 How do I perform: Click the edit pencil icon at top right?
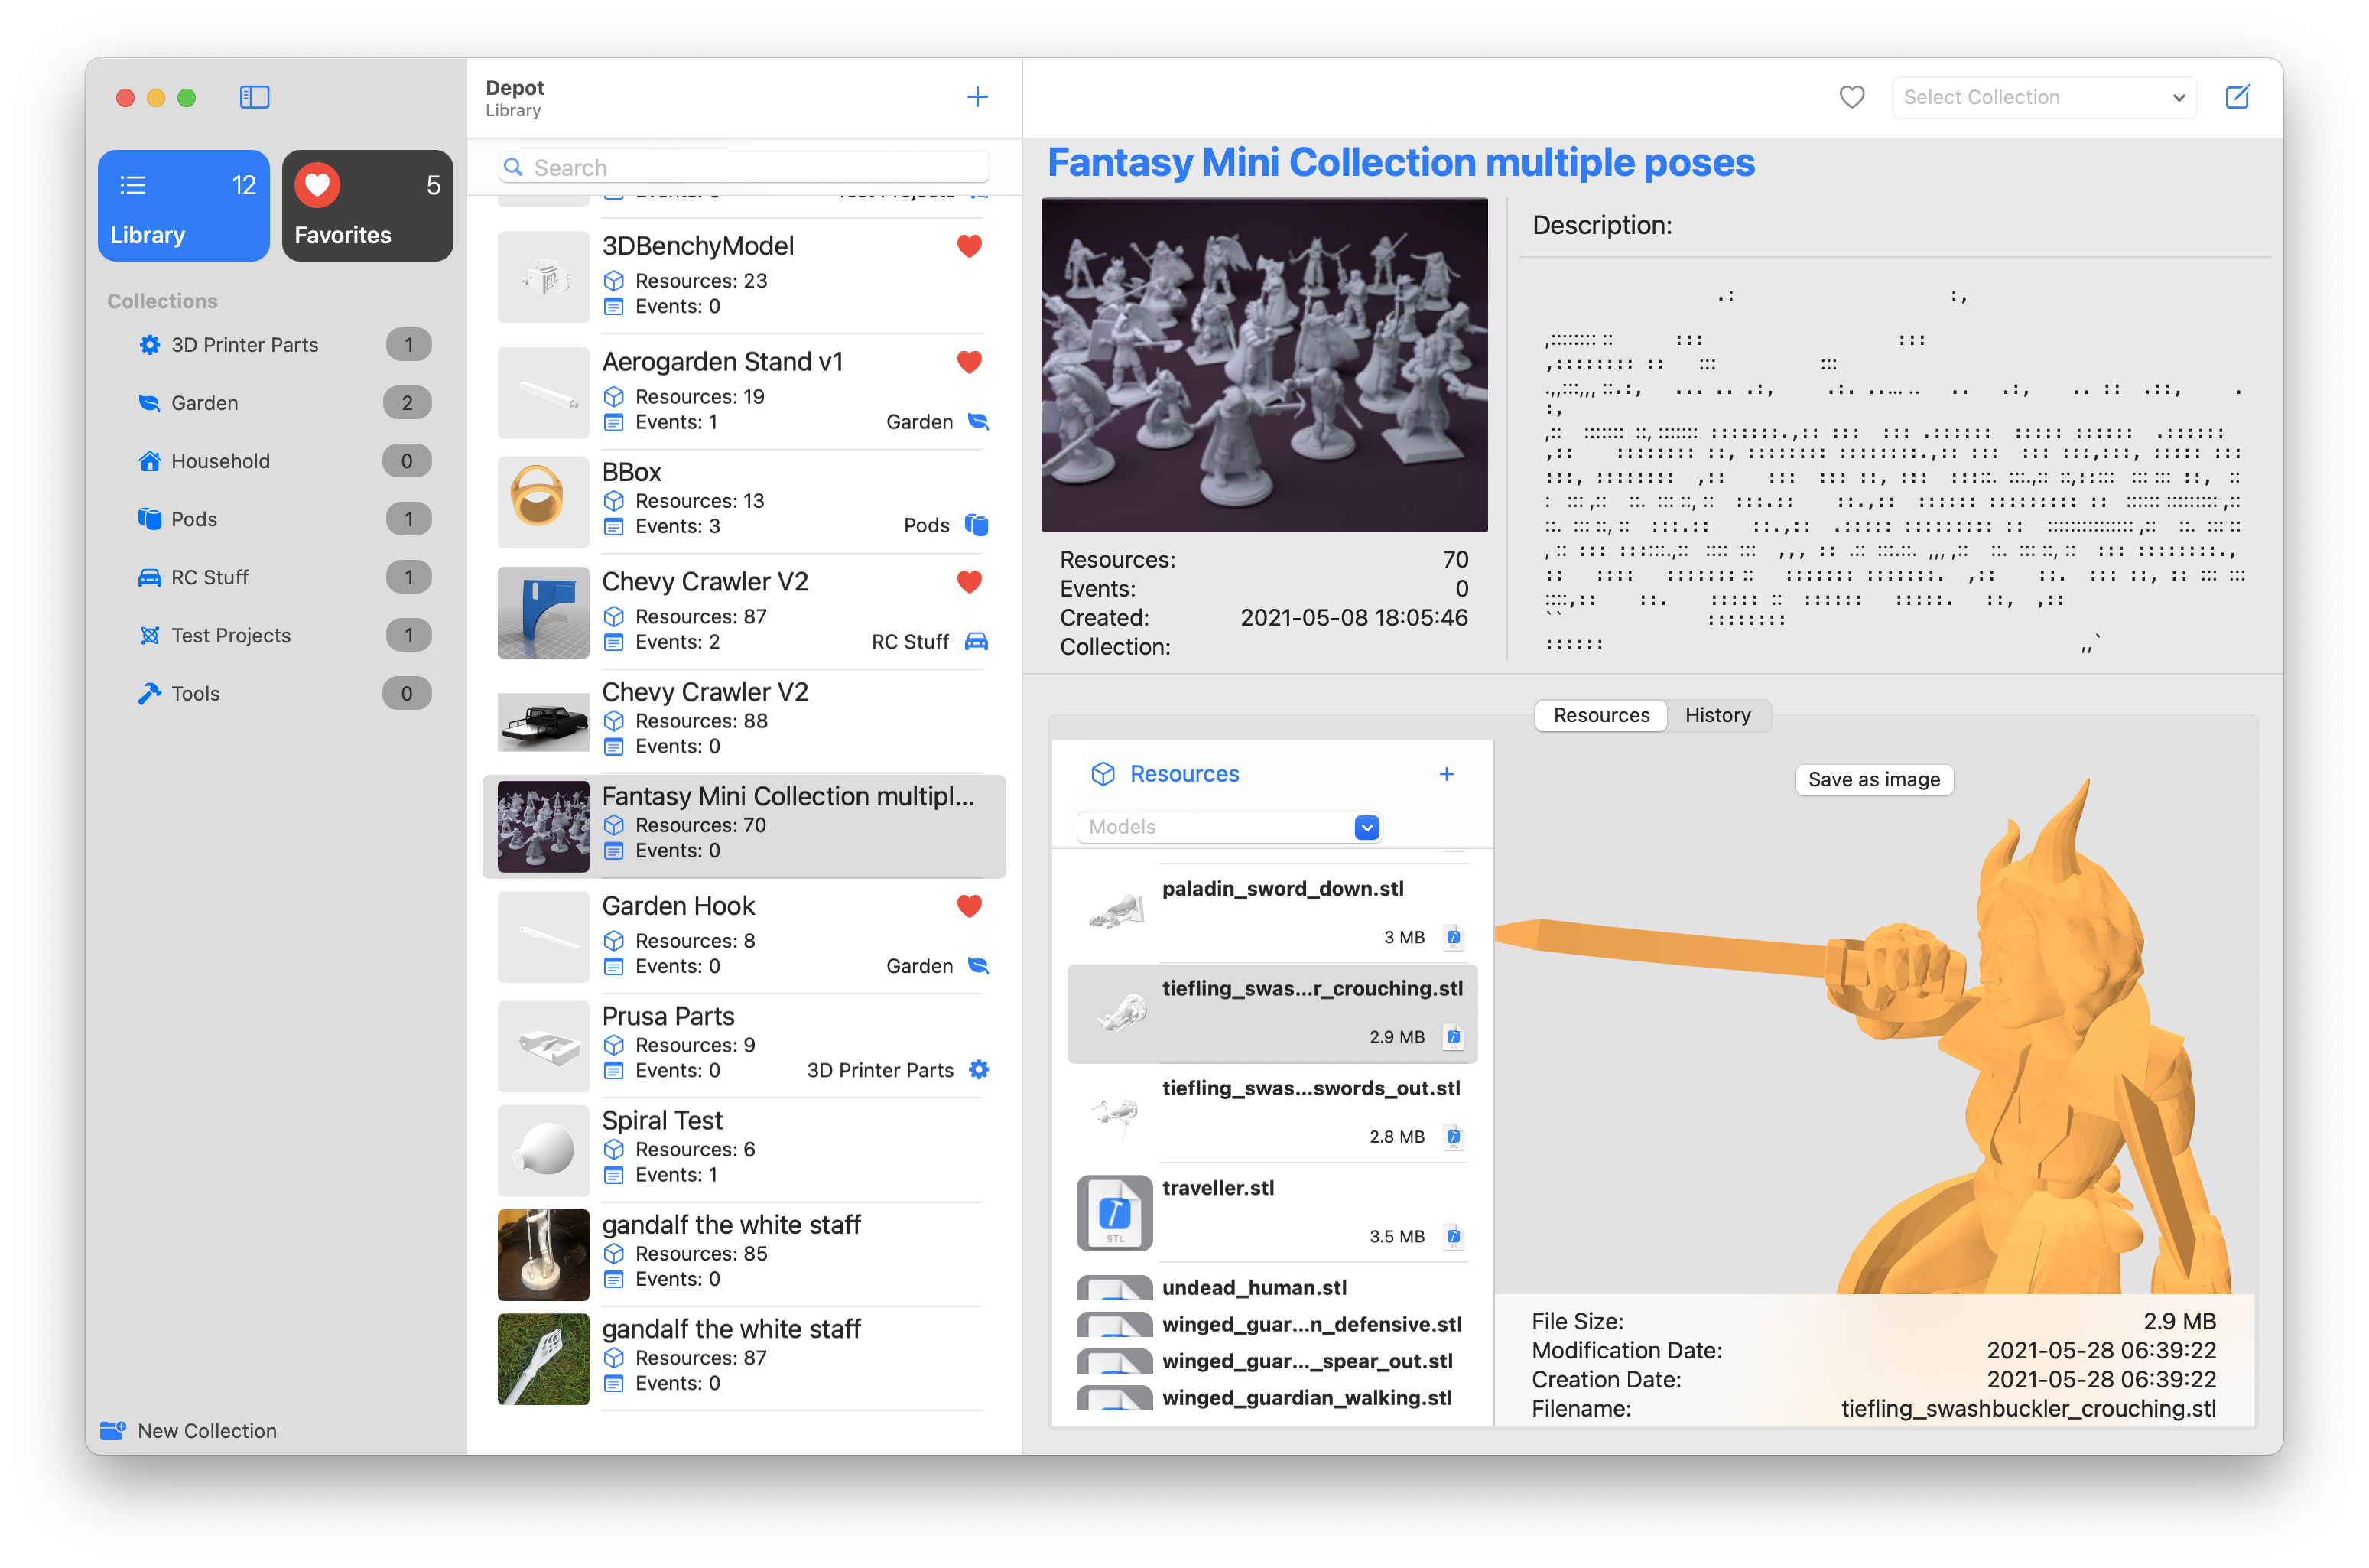pyautogui.click(x=2237, y=97)
